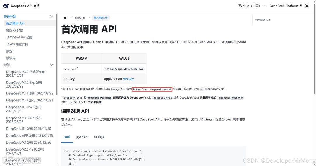Open DeepSeek V3.1 发布 2025/08/21 news
This screenshot has height=166, width=316.
(x=30, y=100)
